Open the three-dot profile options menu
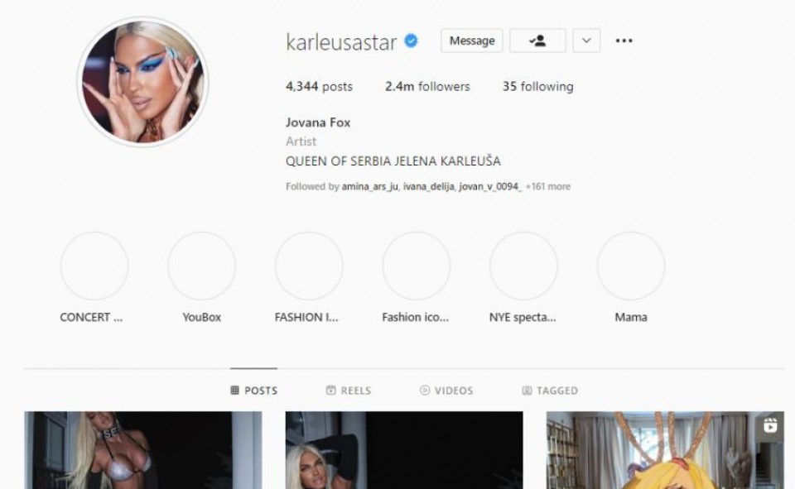This screenshot has height=489, width=795. tap(624, 41)
